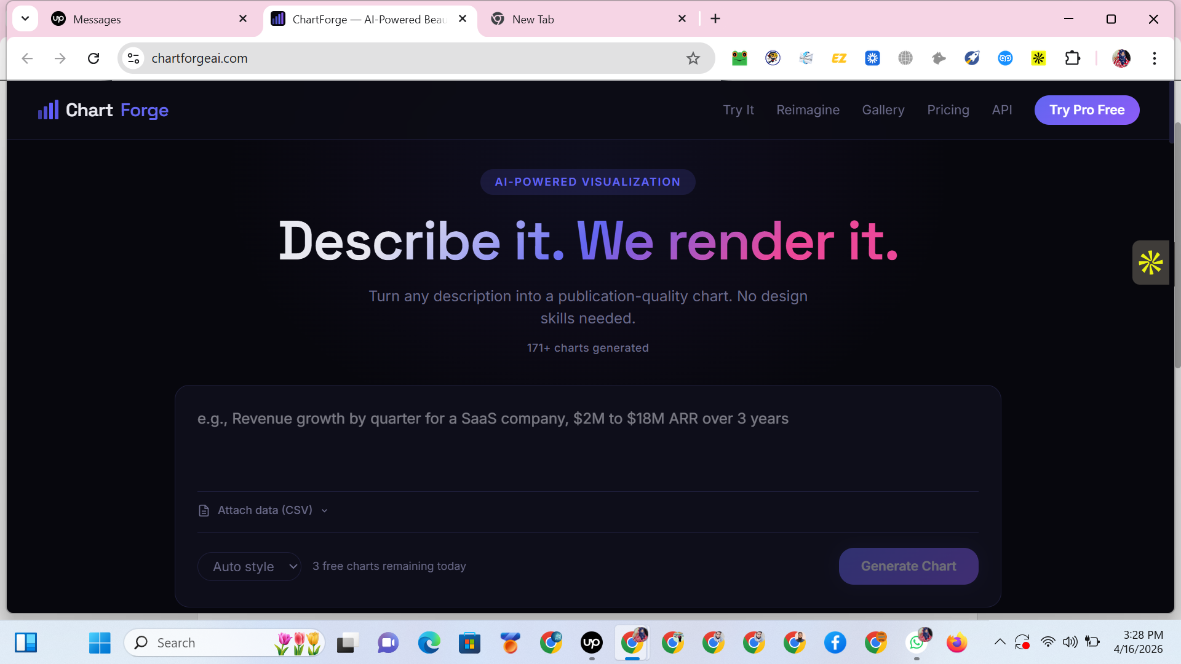1181x664 pixels.
Task: Open Microsoft Edge from the taskbar
Action: pos(429,643)
